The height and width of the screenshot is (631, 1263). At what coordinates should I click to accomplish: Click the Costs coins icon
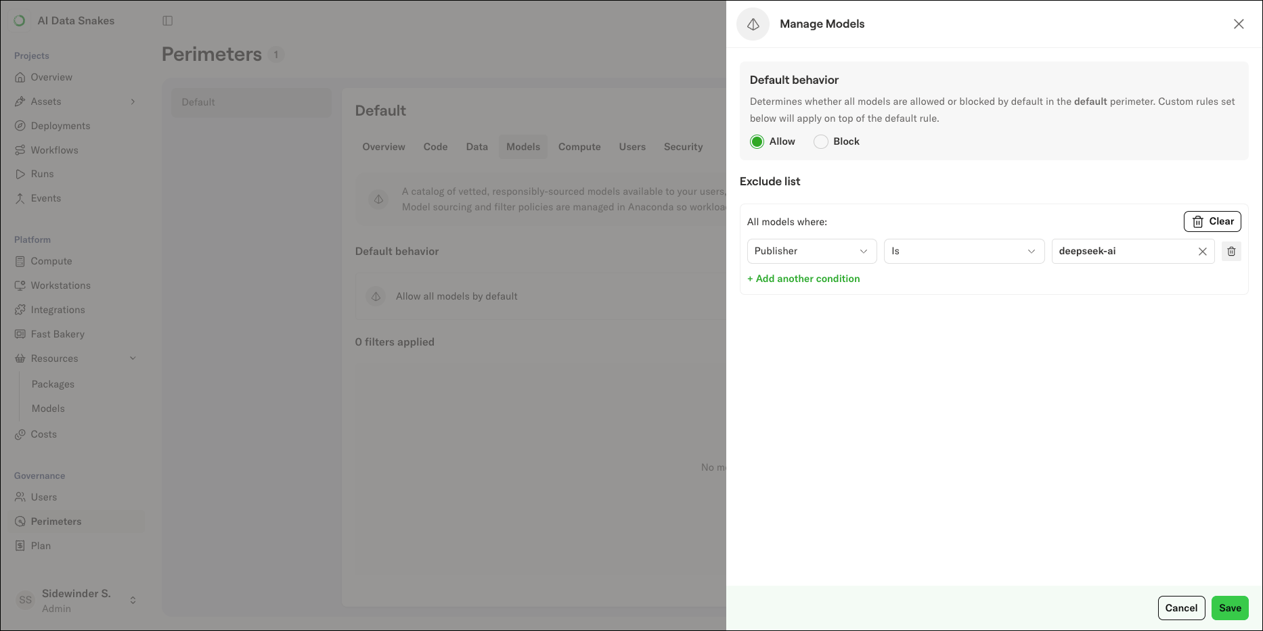[20, 434]
